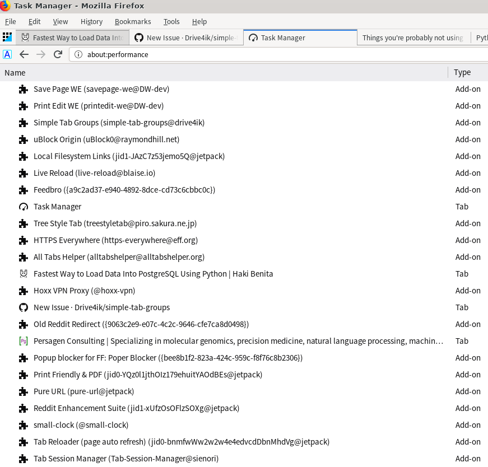488x467 pixels.
Task: Select Simple Tab Groups row name
Action: [119, 123]
